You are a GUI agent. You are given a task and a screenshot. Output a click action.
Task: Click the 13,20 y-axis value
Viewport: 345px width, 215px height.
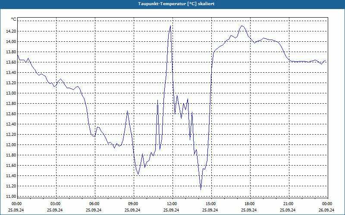[x=11, y=83]
